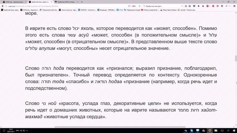The width and height of the screenshot is (237, 133).
Task: Click the axaz.org address bar
Action: [67, 6]
